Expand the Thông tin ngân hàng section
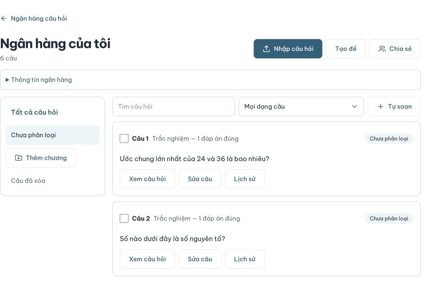Image resolution: width=421 pixels, height=281 pixels. pyautogui.click(x=210, y=79)
